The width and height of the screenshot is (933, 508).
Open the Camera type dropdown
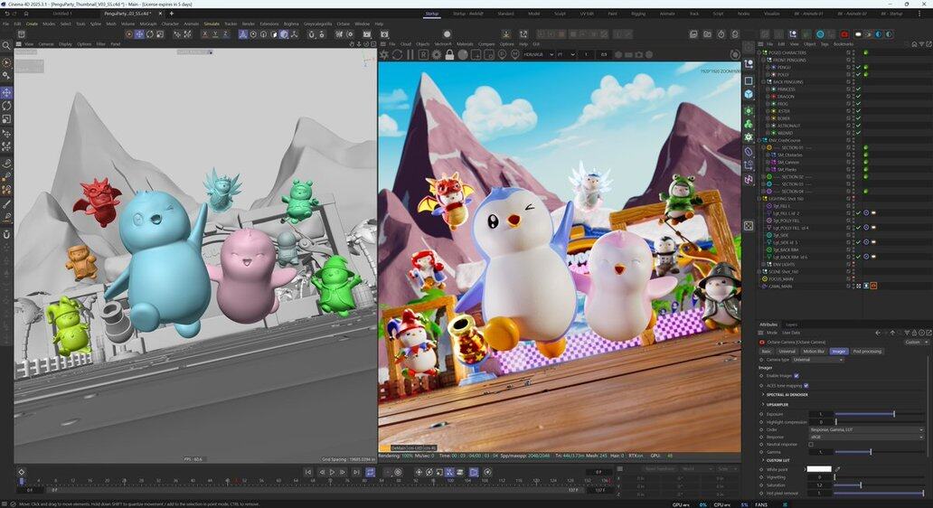[x=818, y=360]
